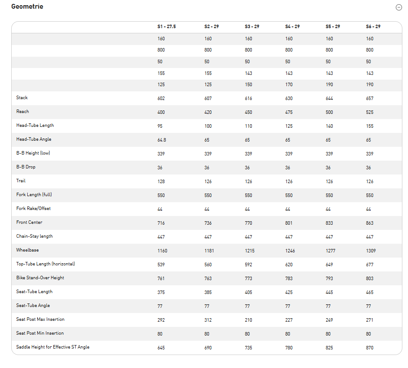
Task: Select the Fork Rake/Offset row label
Action: click(33, 209)
